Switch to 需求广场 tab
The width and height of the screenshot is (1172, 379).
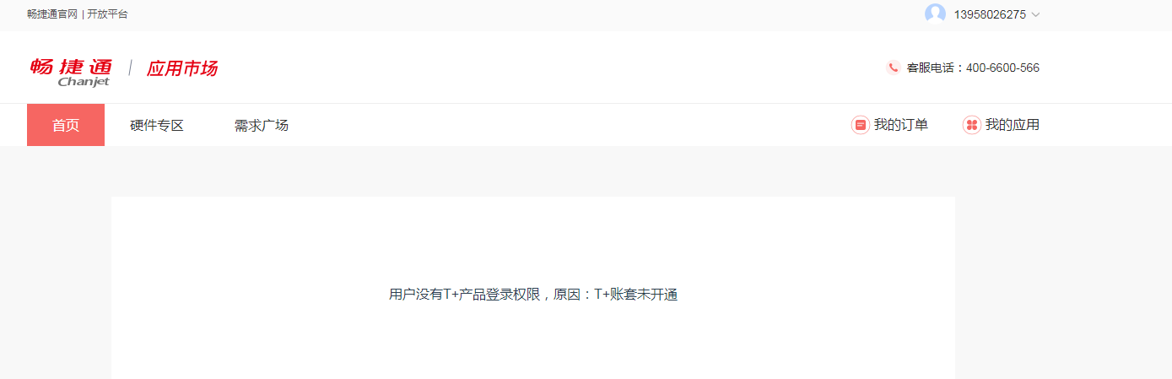(262, 125)
